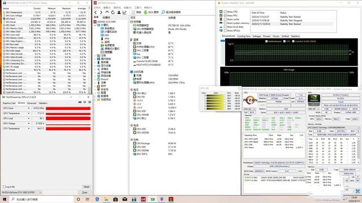This screenshot has width=362, height=203.
Task: Enable Log to file in GPU-Z
Action: 4,187
